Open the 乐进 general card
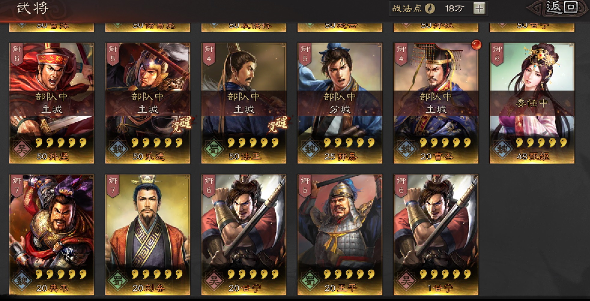Viewport: 590px width, 301px height. [148, 103]
